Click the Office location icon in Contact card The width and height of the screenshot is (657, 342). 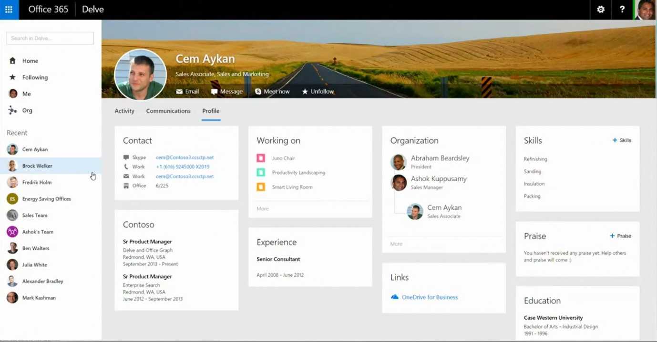[x=126, y=186]
